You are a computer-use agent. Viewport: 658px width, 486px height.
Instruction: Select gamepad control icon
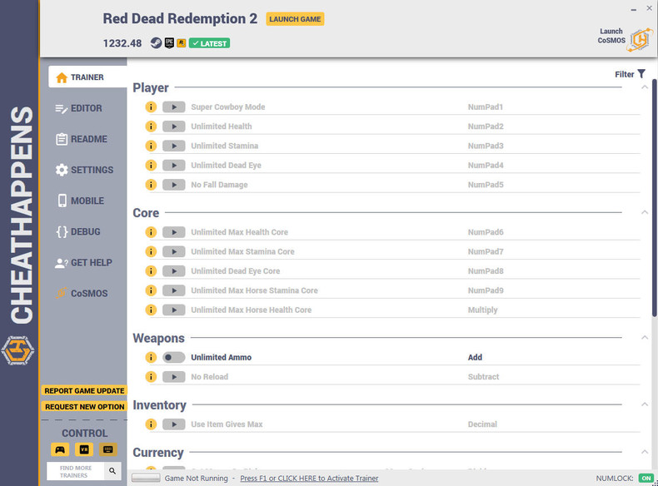[60, 449]
